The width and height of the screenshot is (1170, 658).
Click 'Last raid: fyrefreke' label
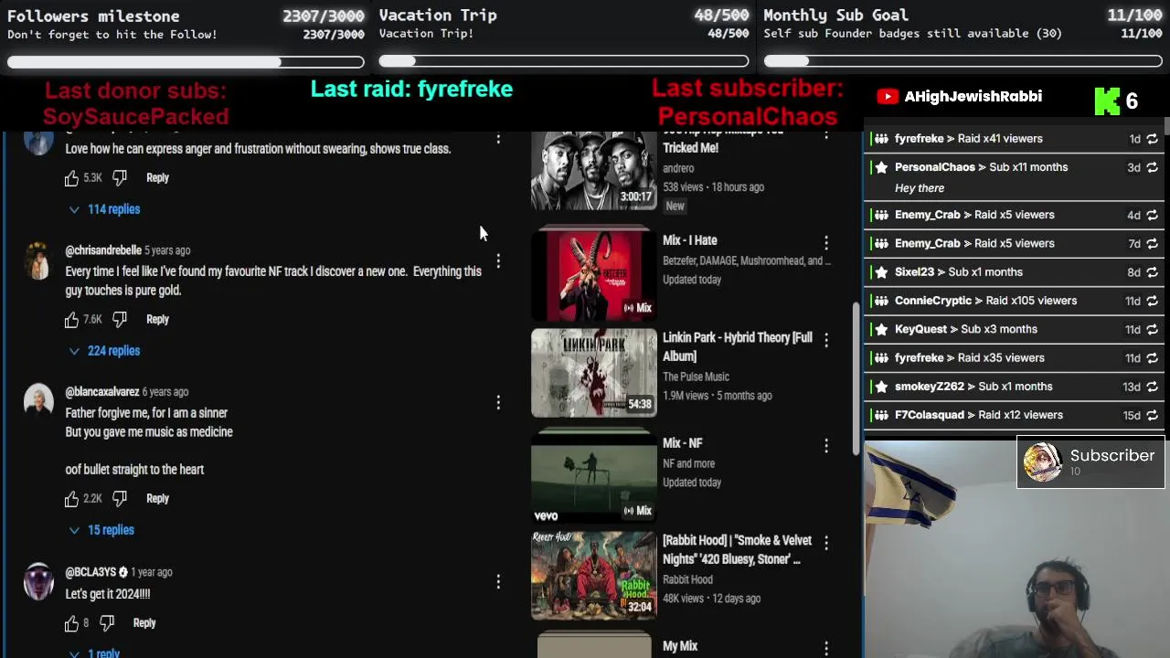(x=411, y=89)
